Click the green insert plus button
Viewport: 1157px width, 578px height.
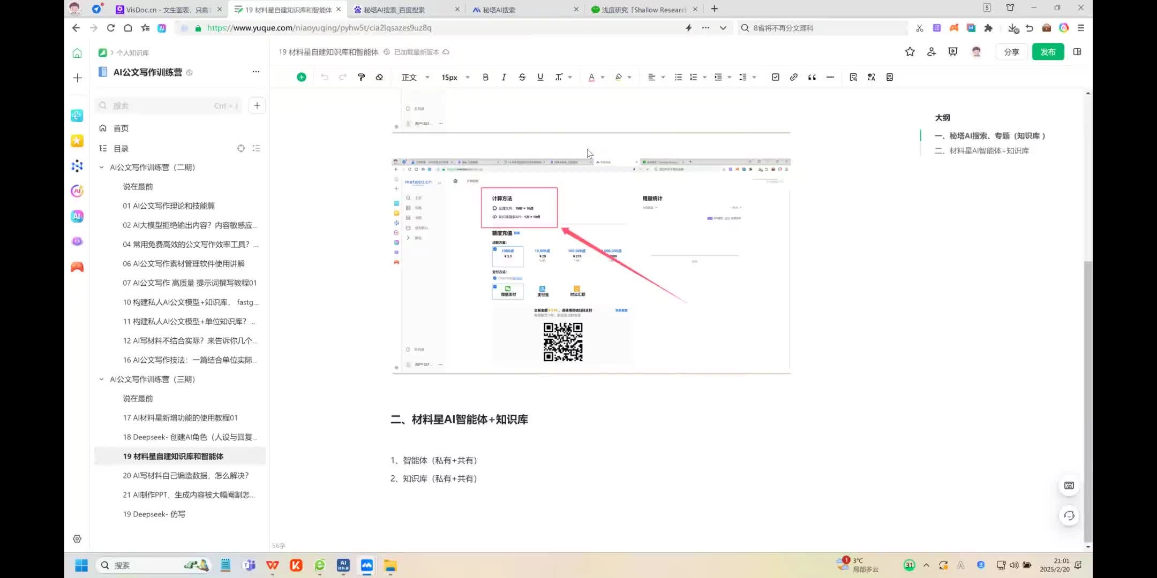302,77
